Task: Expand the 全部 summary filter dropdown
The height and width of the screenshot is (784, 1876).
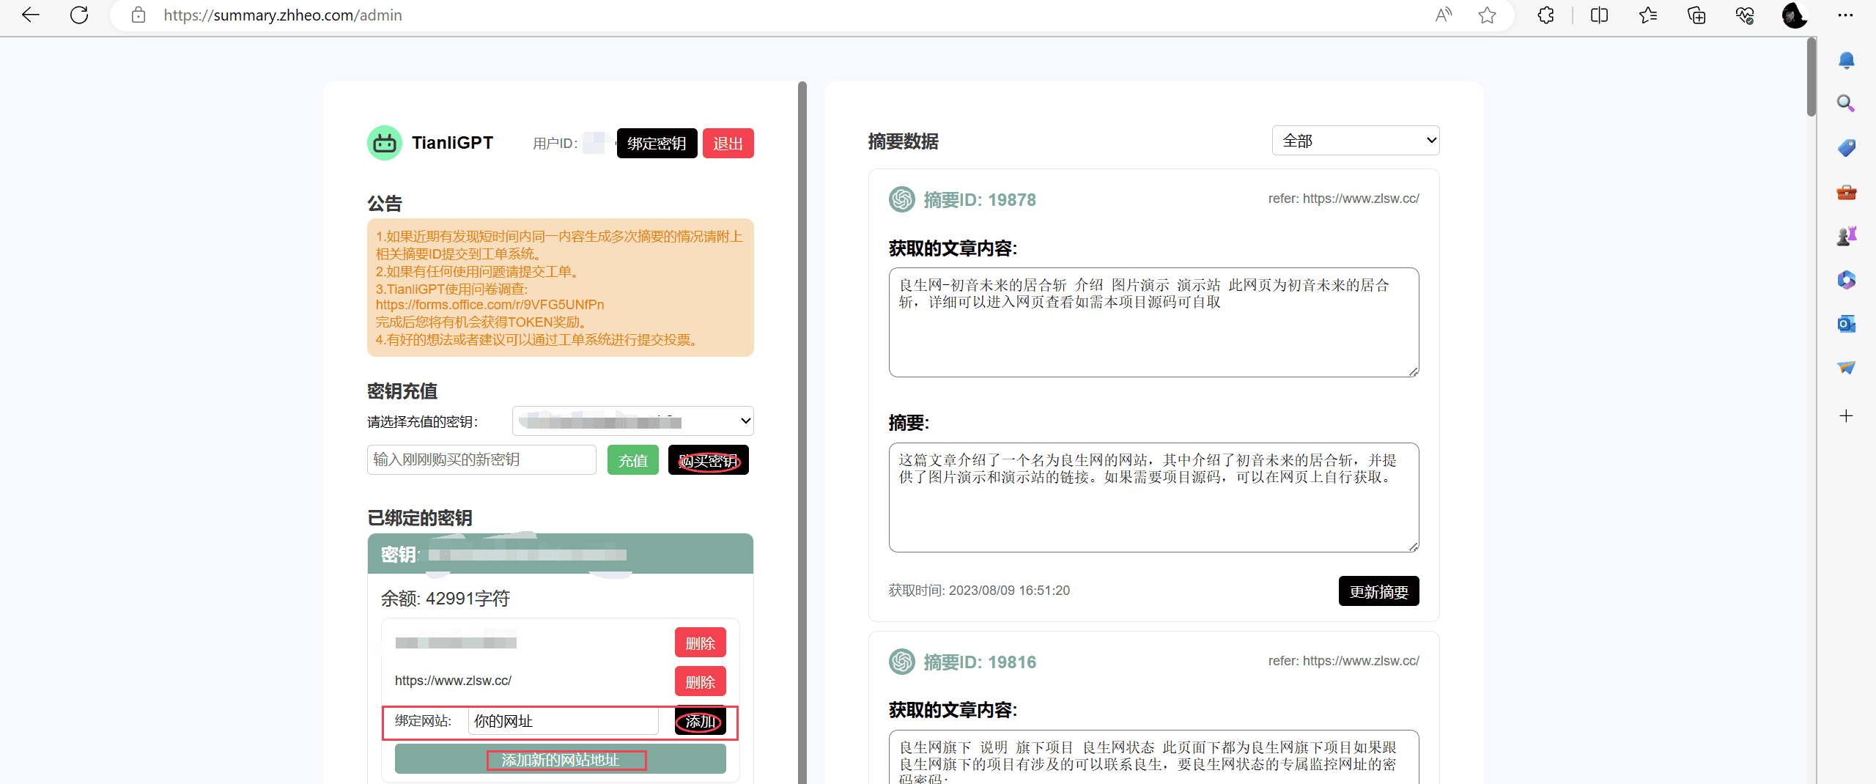Action: click(x=1355, y=141)
